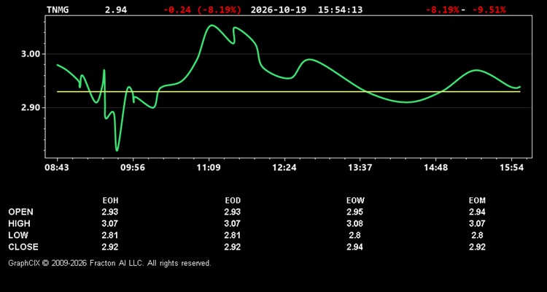Select the CLOSE value 2.92 under EOH
The width and height of the screenshot is (547, 292).
[x=110, y=247]
